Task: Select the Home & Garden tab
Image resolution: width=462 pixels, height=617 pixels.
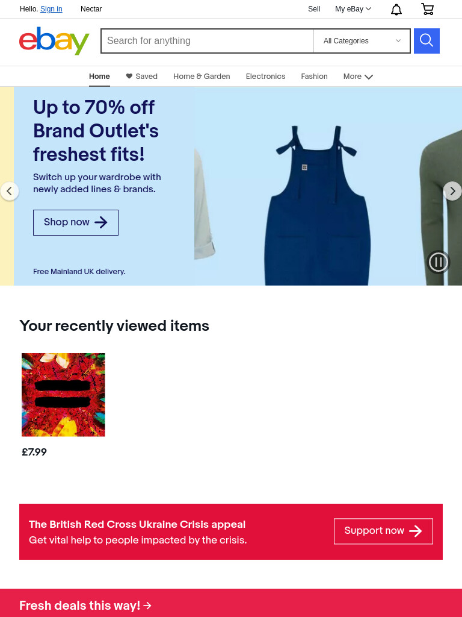Action: click(x=202, y=77)
